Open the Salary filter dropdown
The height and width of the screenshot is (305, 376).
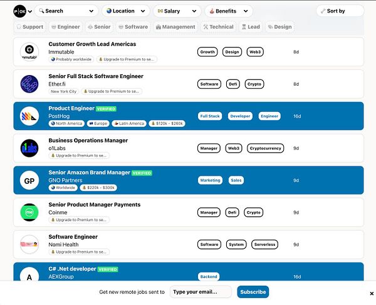[x=177, y=11]
